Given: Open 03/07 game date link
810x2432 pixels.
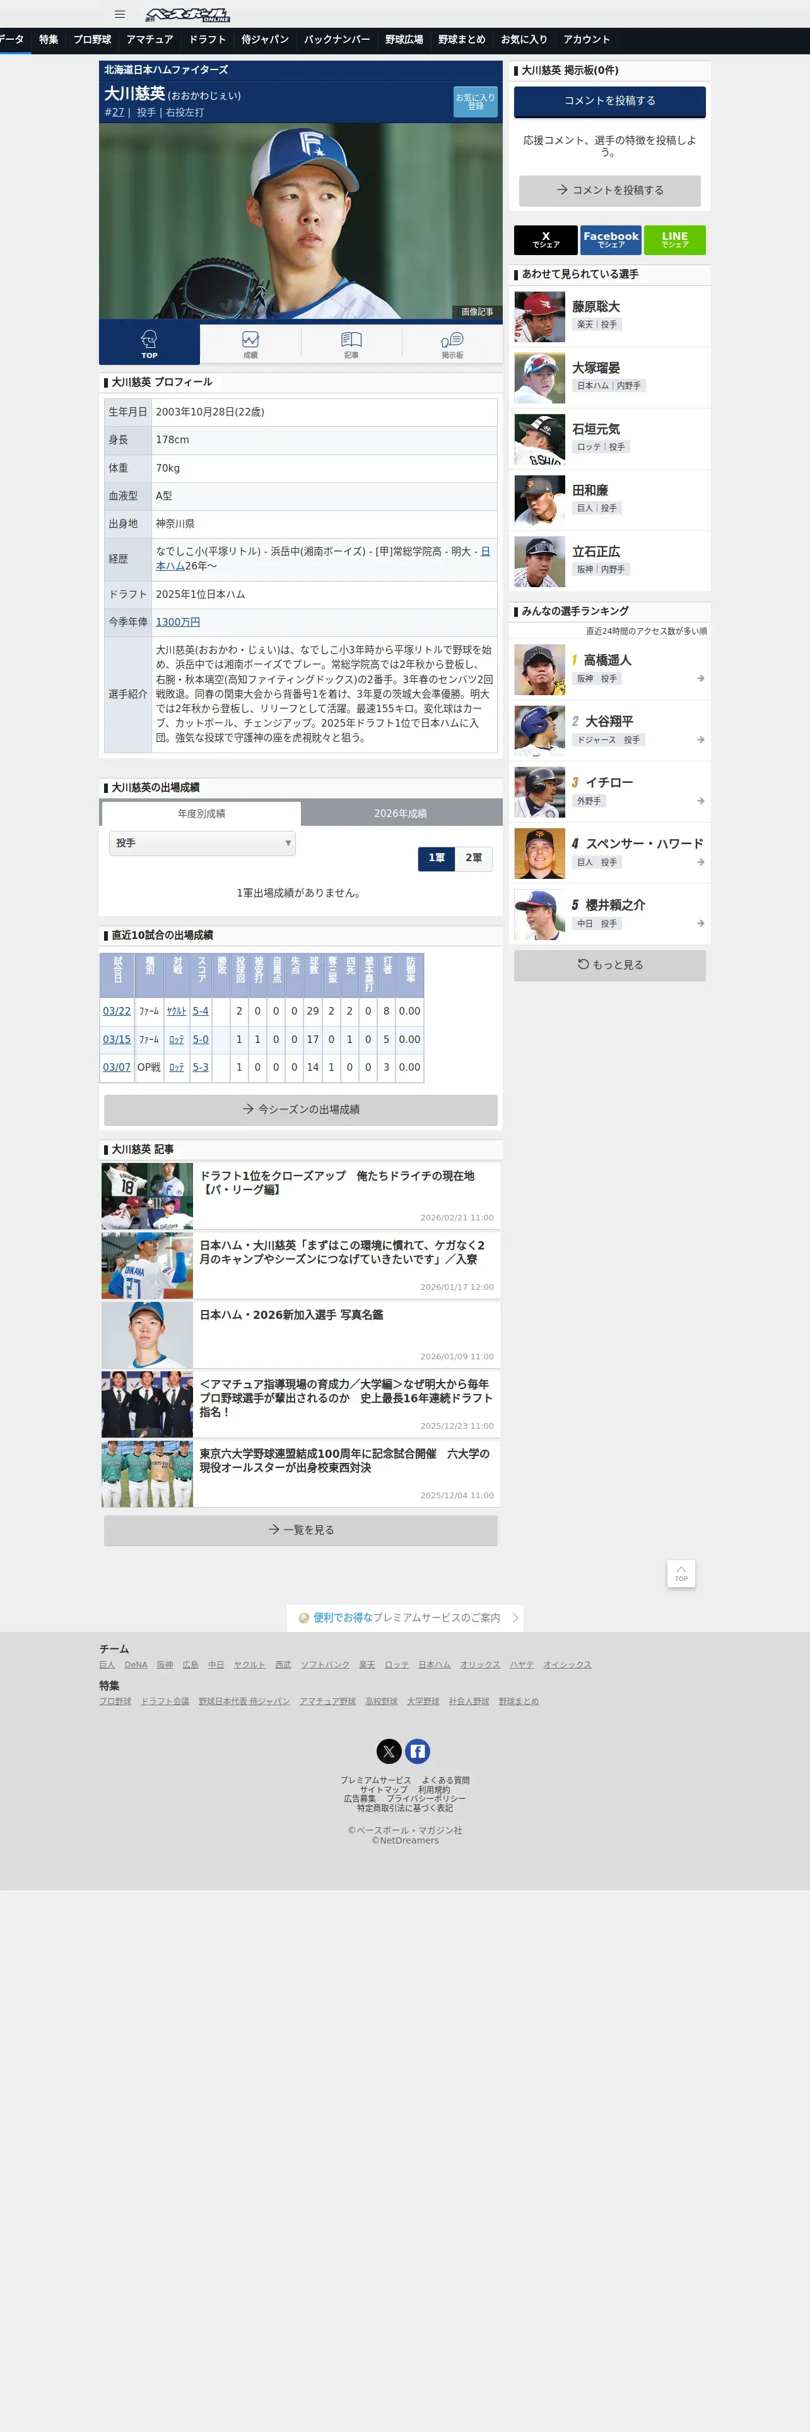Looking at the screenshot, I should 117,1068.
